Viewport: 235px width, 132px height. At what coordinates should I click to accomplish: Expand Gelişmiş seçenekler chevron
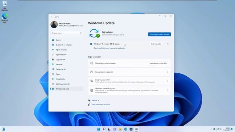168,81
